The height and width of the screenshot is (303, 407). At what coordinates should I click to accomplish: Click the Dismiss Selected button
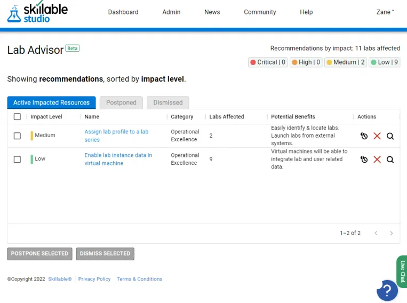pyautogui.click(x=105, y=254)
